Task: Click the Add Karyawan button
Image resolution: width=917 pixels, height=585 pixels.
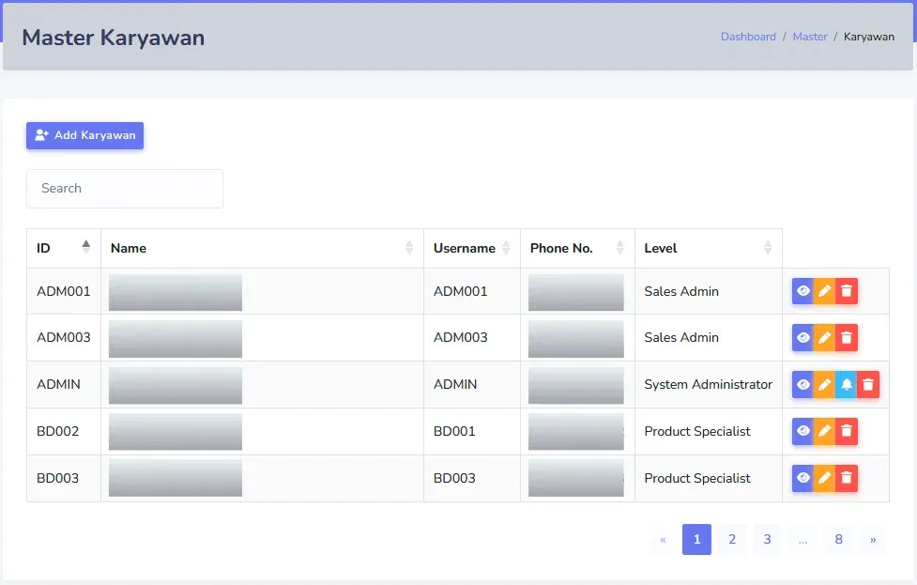Action: tap(84, 135)
